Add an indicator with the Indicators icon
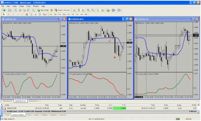This screenshot has width=201, height=121. click(x=107, y=10)
